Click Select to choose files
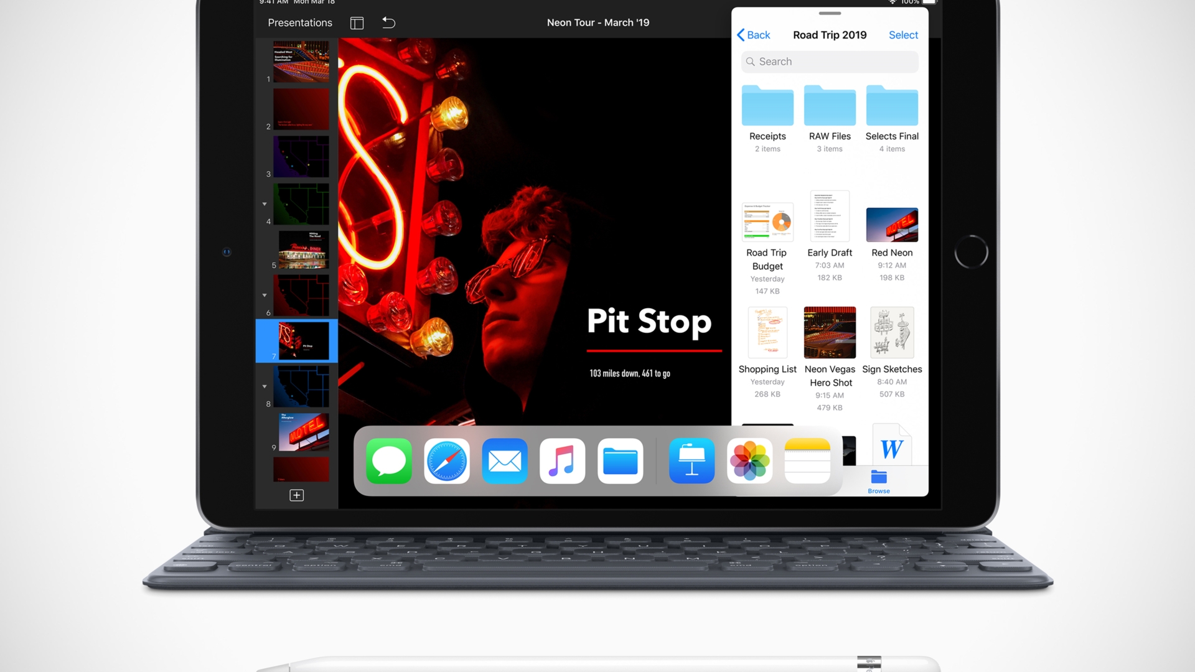1195x672 pixels. (903, 34)
